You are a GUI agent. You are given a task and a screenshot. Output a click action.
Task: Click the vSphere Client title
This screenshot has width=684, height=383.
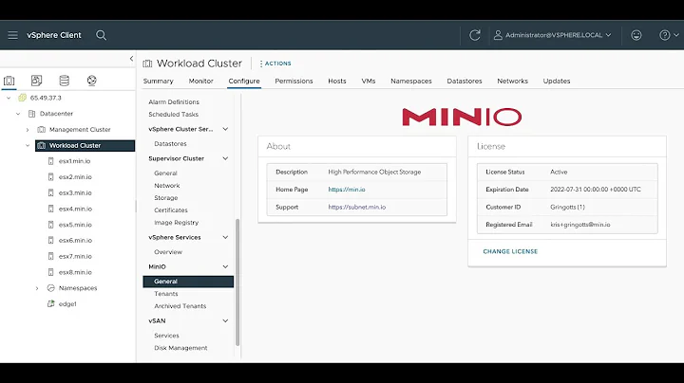[54, 35]
